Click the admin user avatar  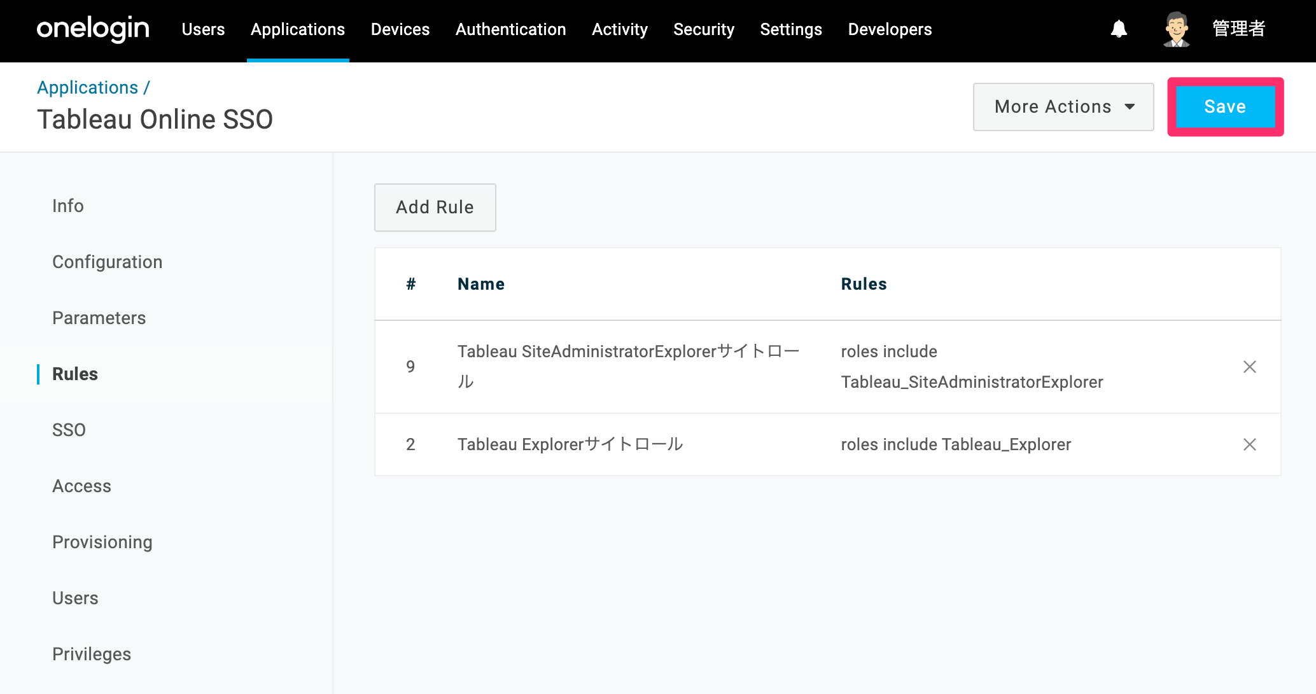tap(1176, 29)
